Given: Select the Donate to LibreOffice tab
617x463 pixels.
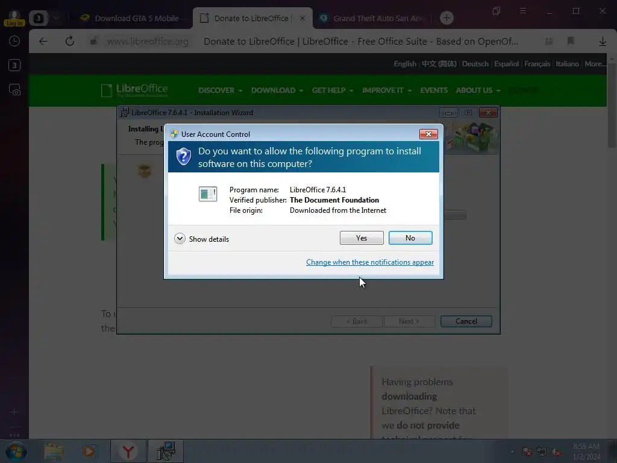Looking at the screenshot, I should click(251, 18).
